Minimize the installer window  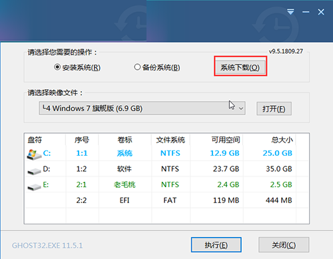306,12
